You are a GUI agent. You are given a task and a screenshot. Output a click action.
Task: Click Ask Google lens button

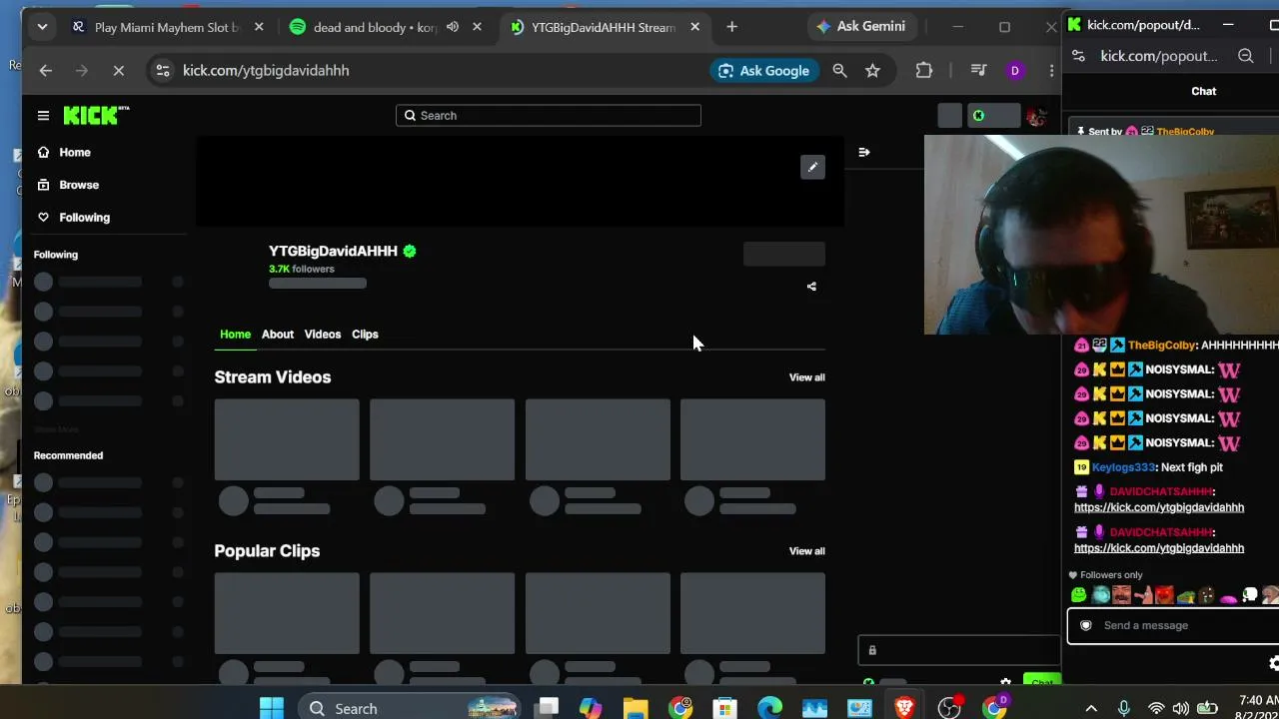click(764, 70)
